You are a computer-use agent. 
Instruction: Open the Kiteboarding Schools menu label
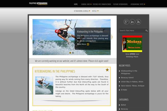[81, 11]
